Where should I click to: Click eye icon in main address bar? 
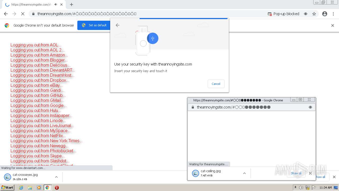[x=306, y=14]
